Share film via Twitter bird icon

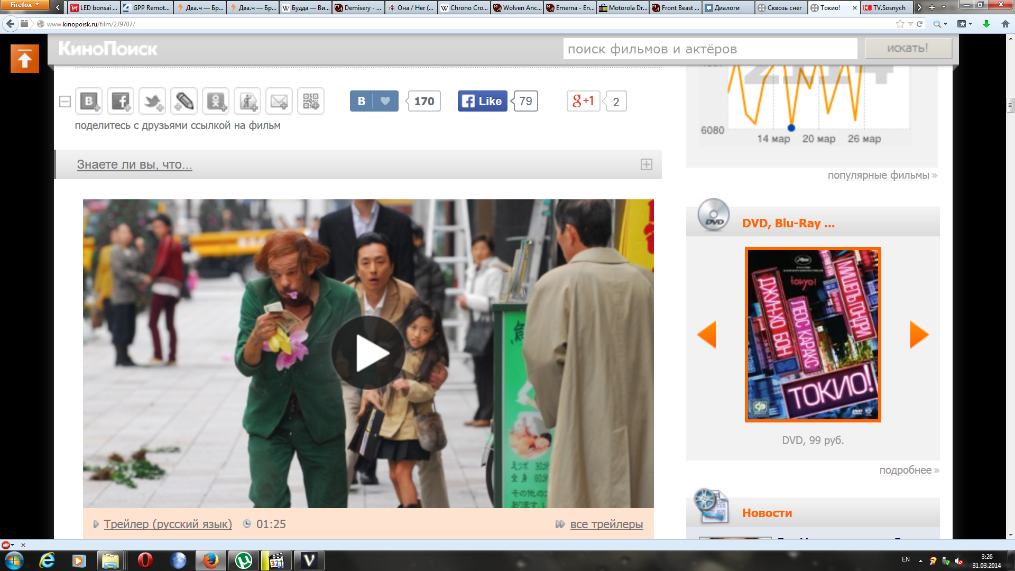coord(152,101)
